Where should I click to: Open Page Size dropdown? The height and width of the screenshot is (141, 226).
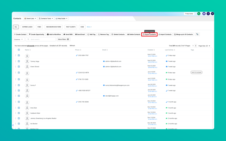coord(204,46)
